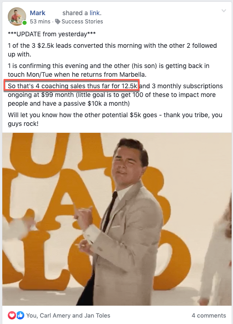Expand the post options chevron menu
The image size is (233, 324).
(x=224, y=11)
